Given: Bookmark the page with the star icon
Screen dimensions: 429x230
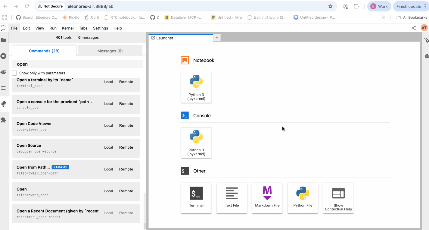Looking at the screenshot, I should 330,6.
